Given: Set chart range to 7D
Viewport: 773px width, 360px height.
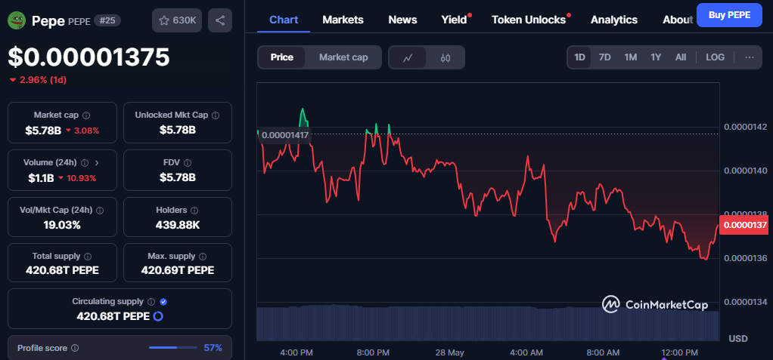Looking at the screenshot, I should pyautogui.click(x=604, y=57).
